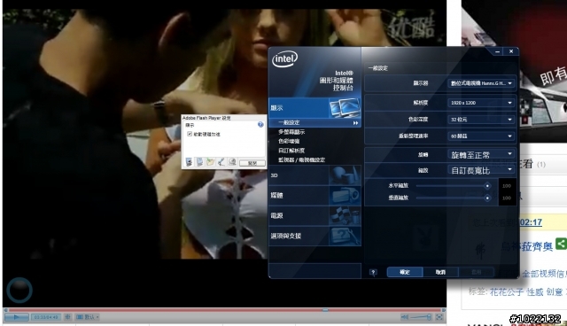Click the 垂直縮放 vertical scaling slider handle

487,198
